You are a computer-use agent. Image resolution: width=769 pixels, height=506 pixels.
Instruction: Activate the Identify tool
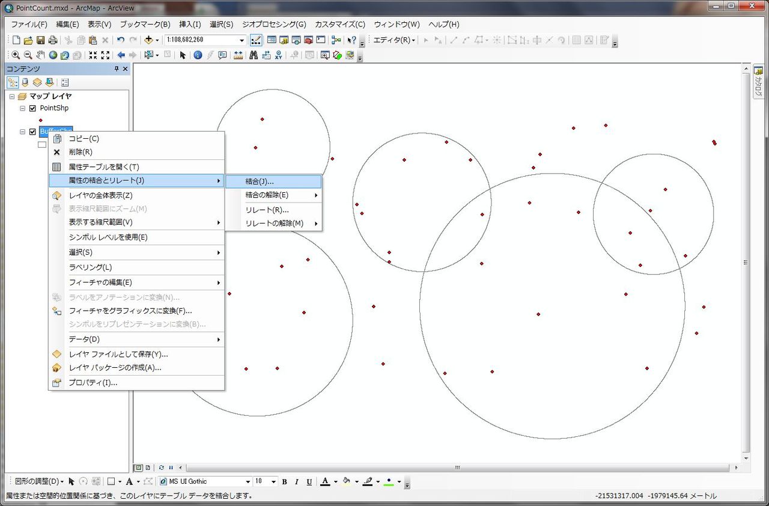[198, 55]
